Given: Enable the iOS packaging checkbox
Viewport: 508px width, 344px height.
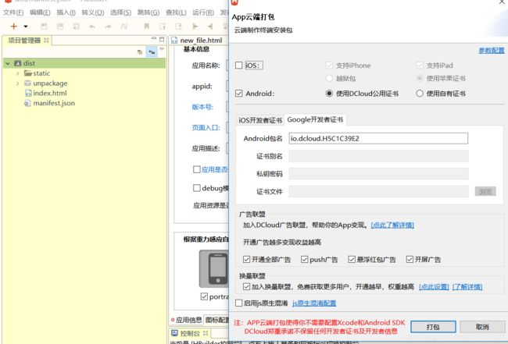Looking at the screenshot, I should pos(239,66).
